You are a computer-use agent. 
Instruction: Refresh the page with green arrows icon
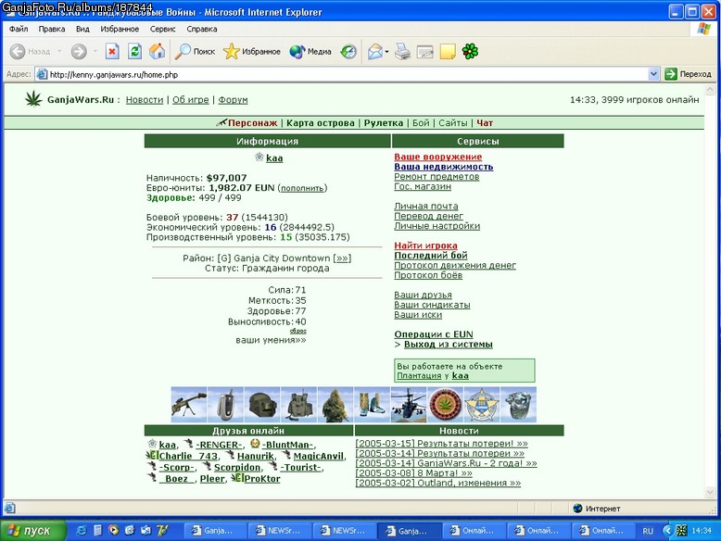tap(134, 52)
